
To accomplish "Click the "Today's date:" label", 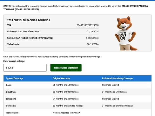I will click(14, 44).
